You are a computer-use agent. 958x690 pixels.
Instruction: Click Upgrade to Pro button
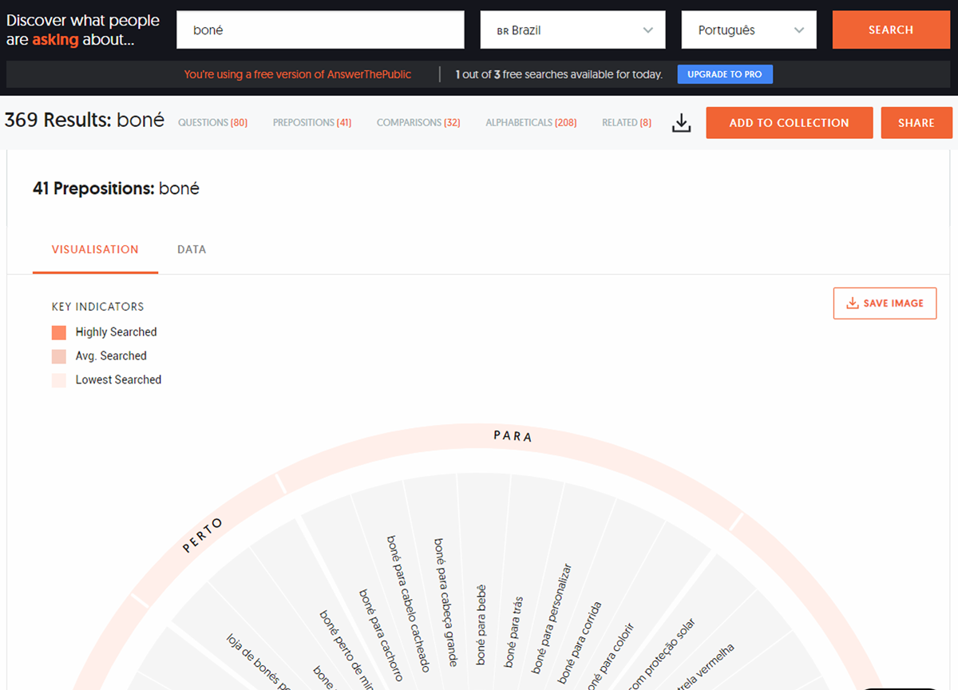tap(725, 74)
